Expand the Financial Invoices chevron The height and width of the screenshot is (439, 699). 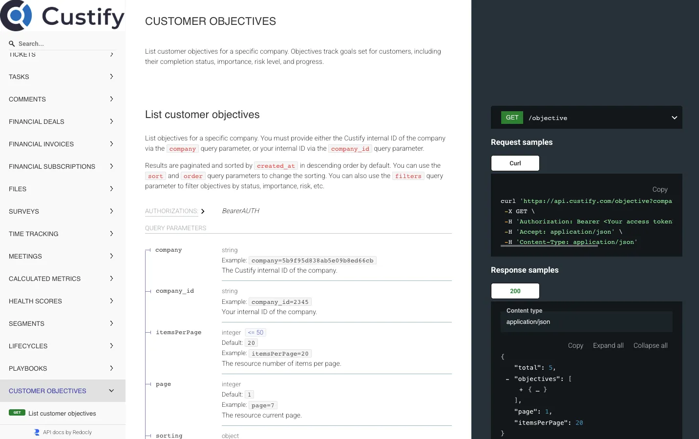(111, 144)
